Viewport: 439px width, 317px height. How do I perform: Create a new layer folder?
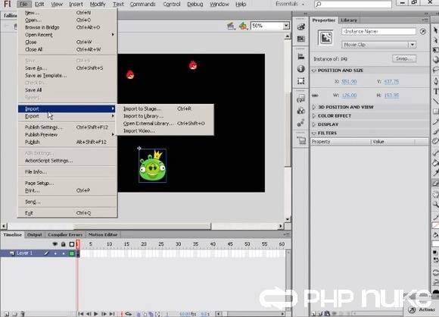click(14, 314)
